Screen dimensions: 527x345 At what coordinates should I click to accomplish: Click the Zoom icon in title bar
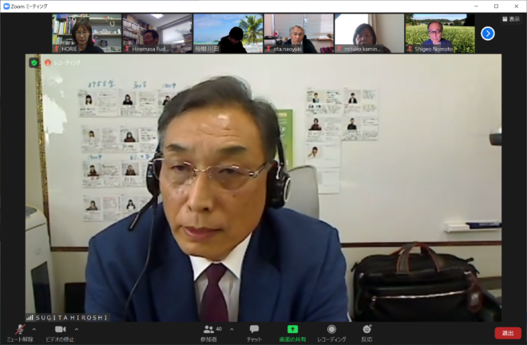6,6
